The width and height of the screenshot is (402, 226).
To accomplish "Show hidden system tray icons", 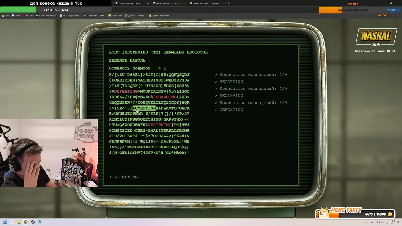I will click(x=367, y=222).
